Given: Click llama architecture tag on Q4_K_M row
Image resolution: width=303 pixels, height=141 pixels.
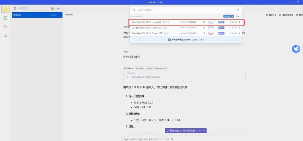Looking at the screenshot, I should point(211,22).
